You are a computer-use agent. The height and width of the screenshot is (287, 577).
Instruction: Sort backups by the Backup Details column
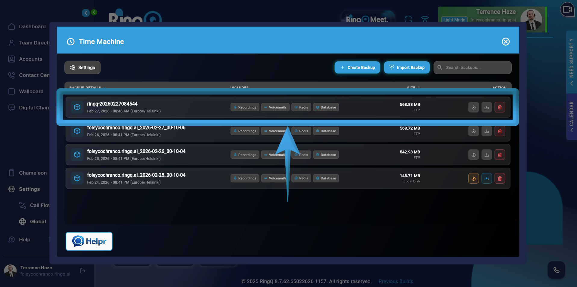(x=87, y=87)
